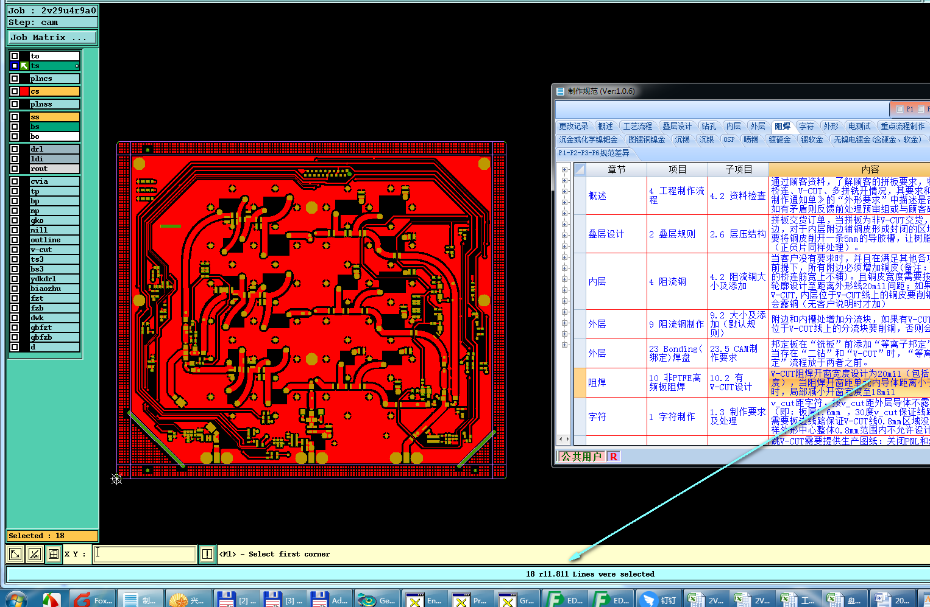Image resolution: width=930 pixels, height=607 pixels.
Task: Open the Pr... X window taskbar item
Action: (470, 600)
